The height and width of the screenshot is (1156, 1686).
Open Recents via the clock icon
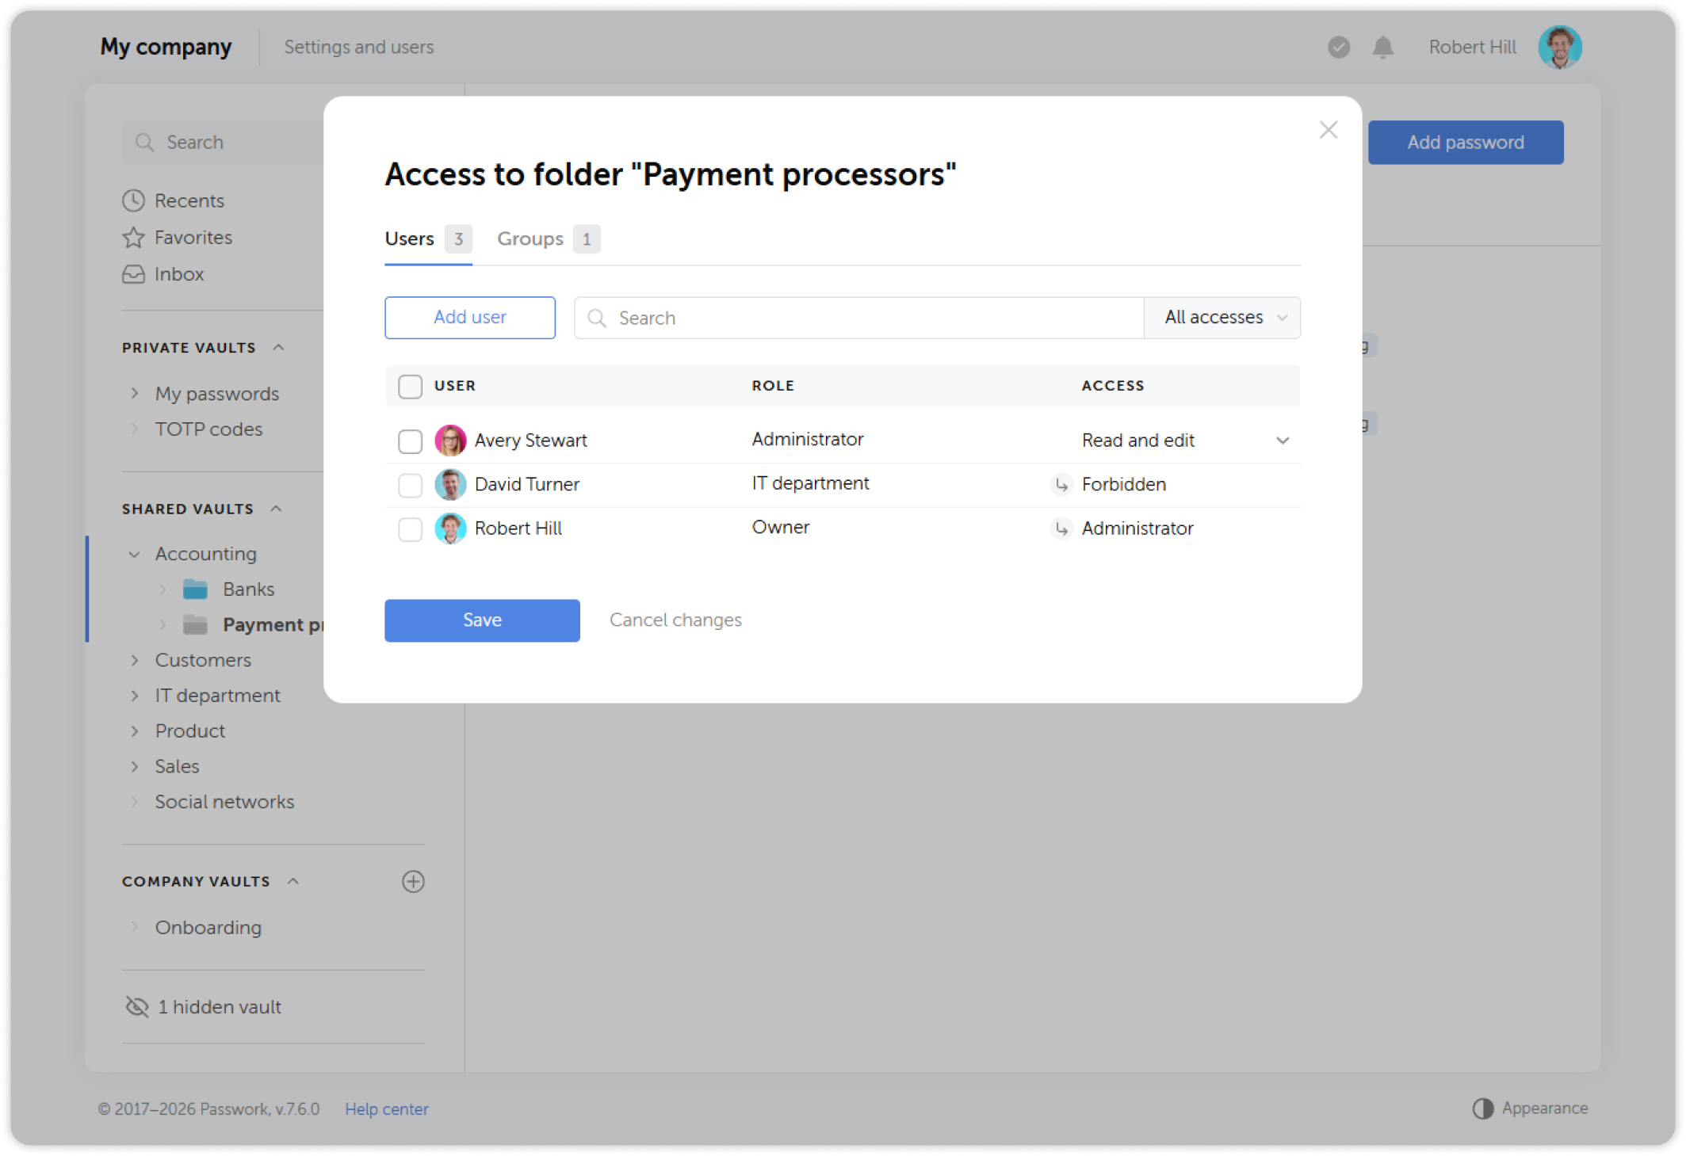click(133, 200)
